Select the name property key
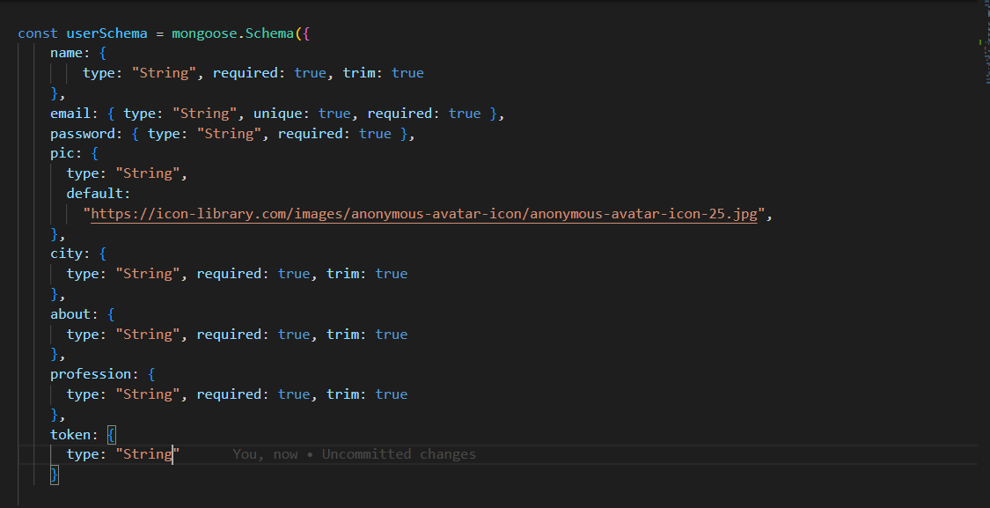The image size is (990, 508). (x=66, y=53)
